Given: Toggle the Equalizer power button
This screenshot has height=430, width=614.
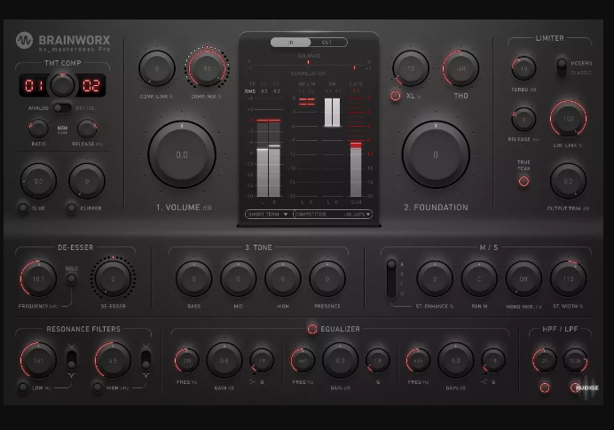Looking at the screenshot, I should 312,329.
